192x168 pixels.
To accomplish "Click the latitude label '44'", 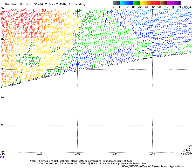I will pyautogui.click(x=2, y=97).
